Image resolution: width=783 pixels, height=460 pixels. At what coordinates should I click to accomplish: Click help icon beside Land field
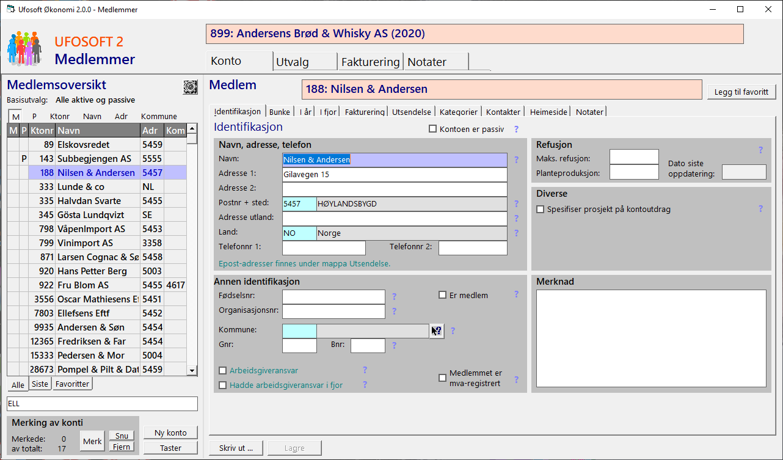[x=516, y=233]
